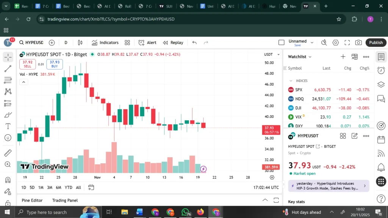Open the 17:02:44 UTC timezone menu
388x218 pixels.
point(266,187)
